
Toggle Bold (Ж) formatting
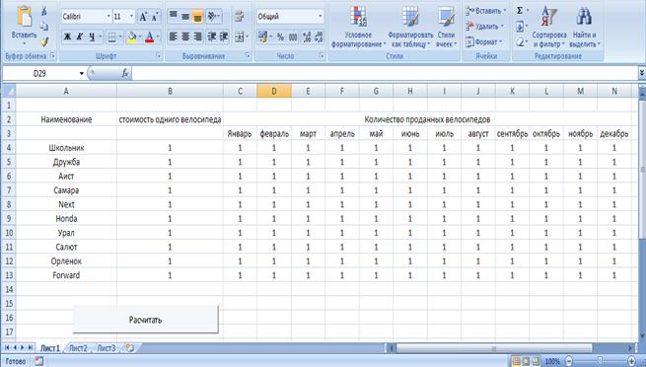click(x=68, y=37)
